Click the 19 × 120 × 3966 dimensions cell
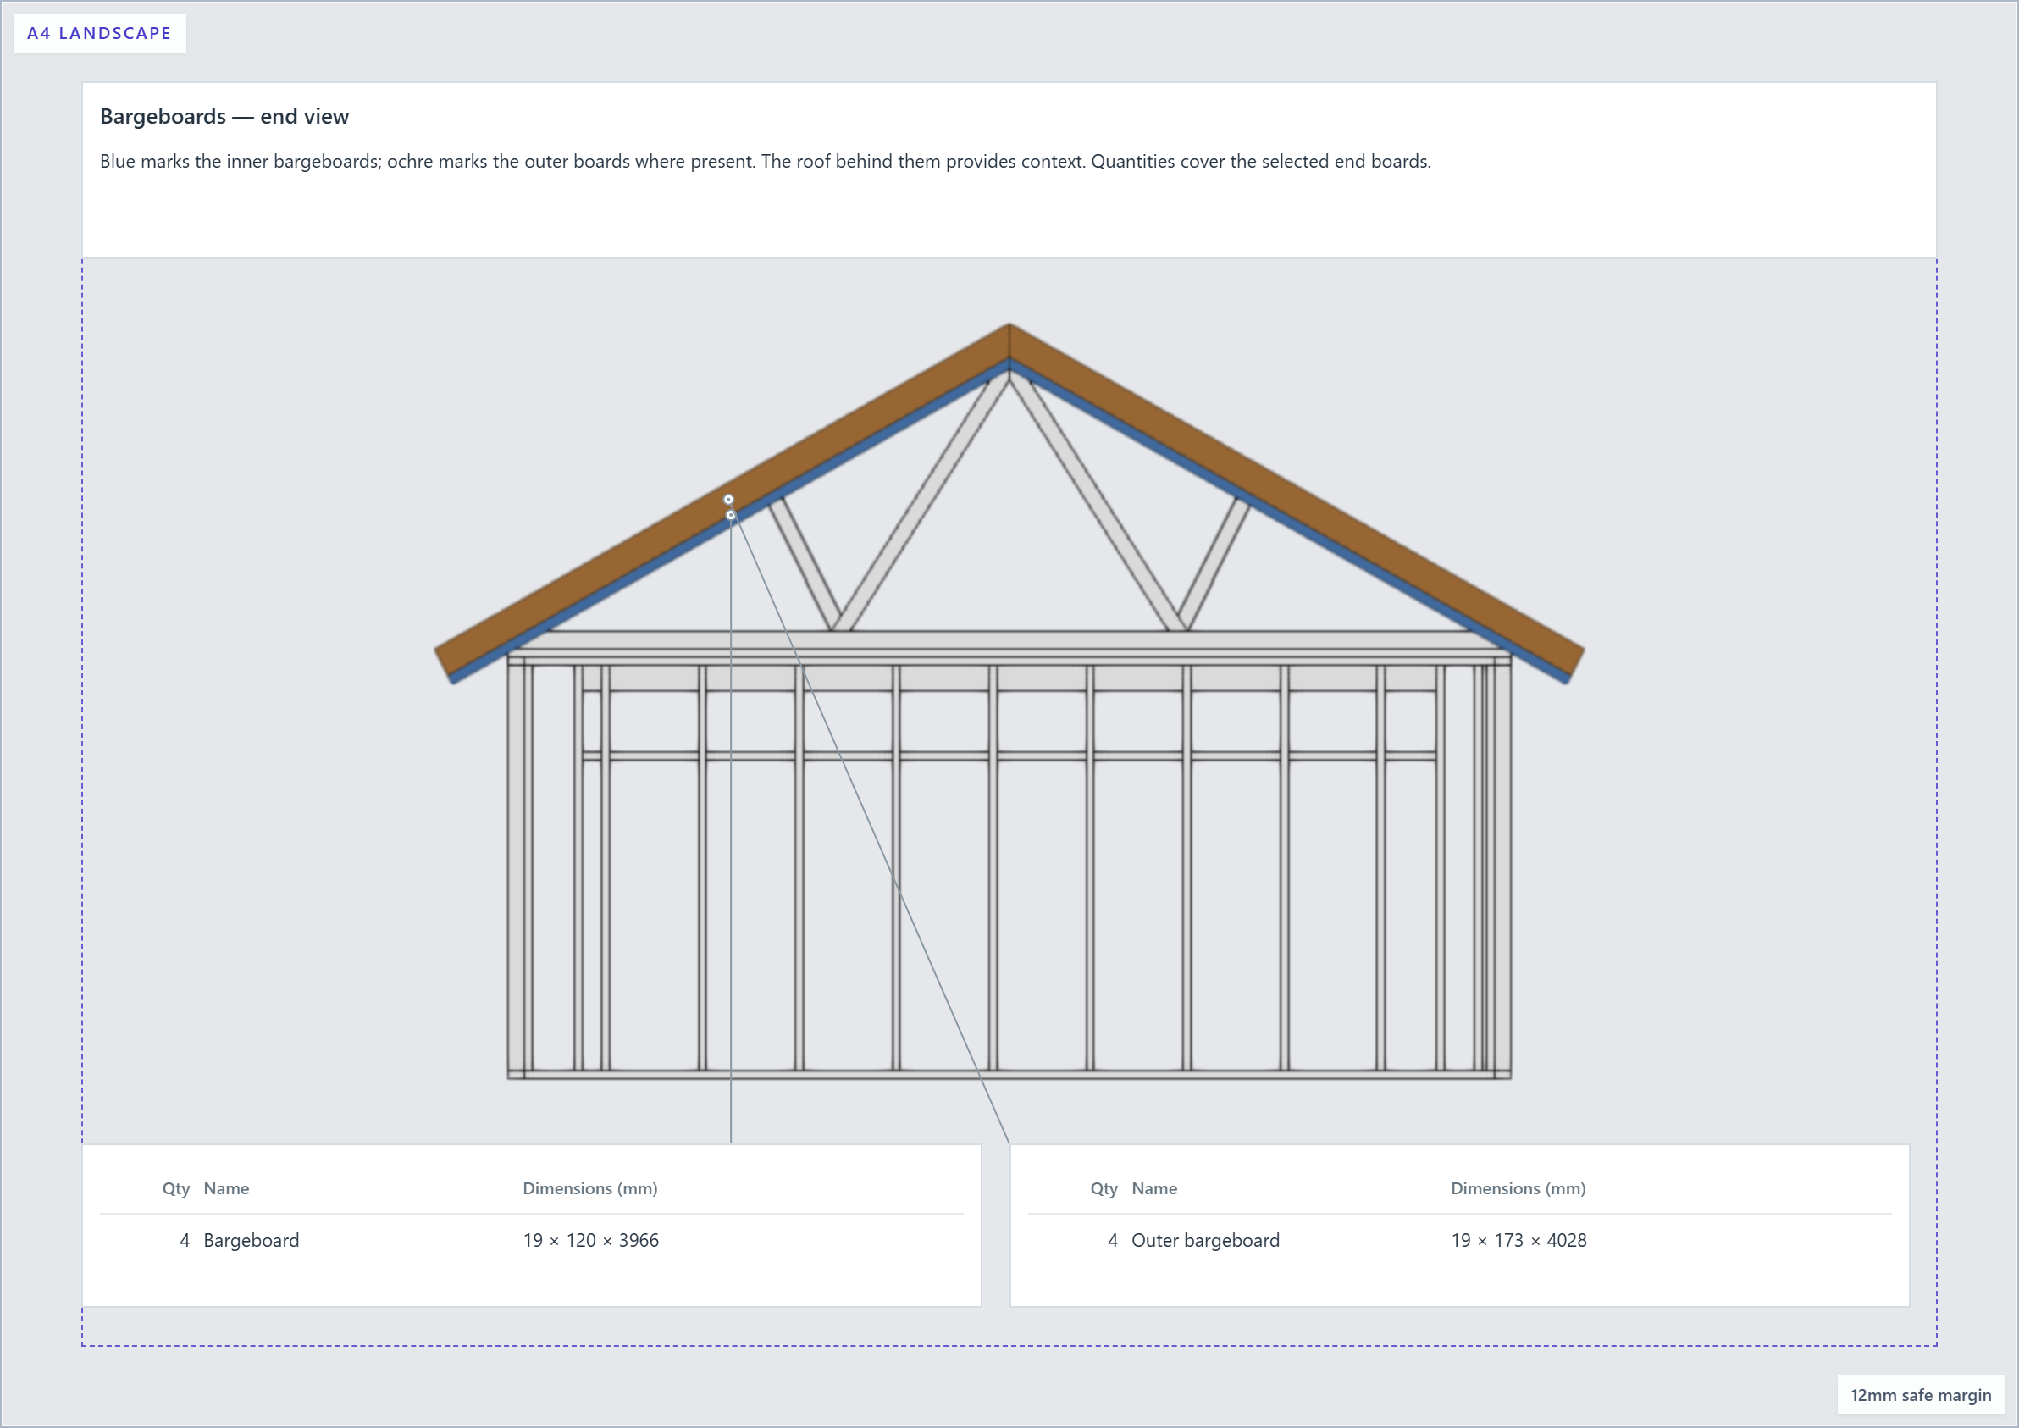This screenshot has height=1428, width=2019. pyautogui.click(x=591, y=1240)
